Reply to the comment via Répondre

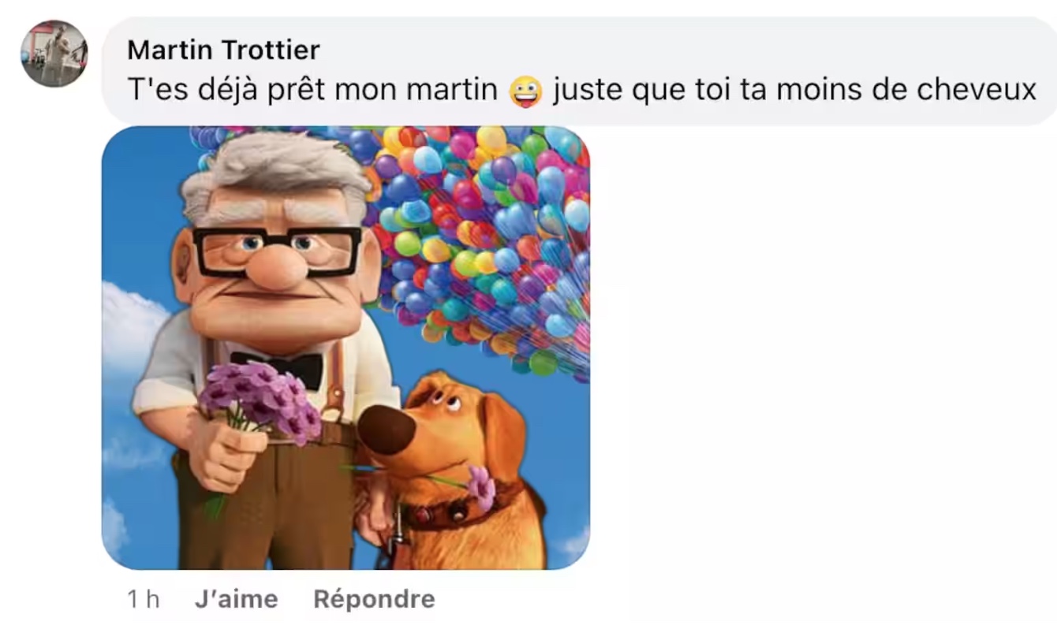(374, 599)
